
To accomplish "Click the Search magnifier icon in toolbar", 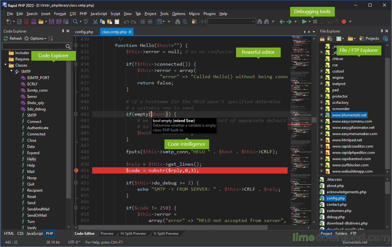I will coord(75,22).
